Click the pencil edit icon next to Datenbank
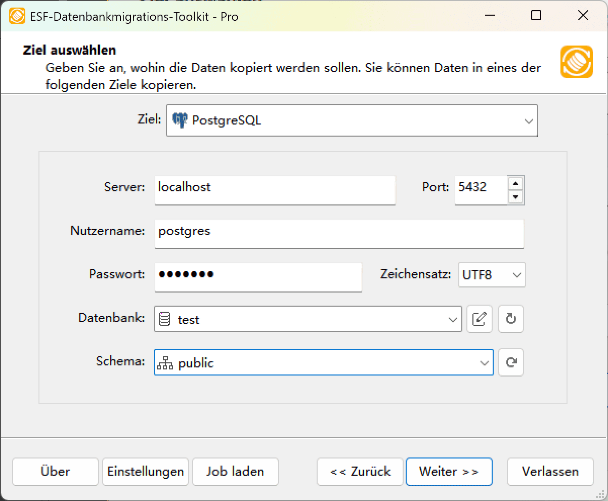This screenshot has width=608, height=501. click(479, 319)
